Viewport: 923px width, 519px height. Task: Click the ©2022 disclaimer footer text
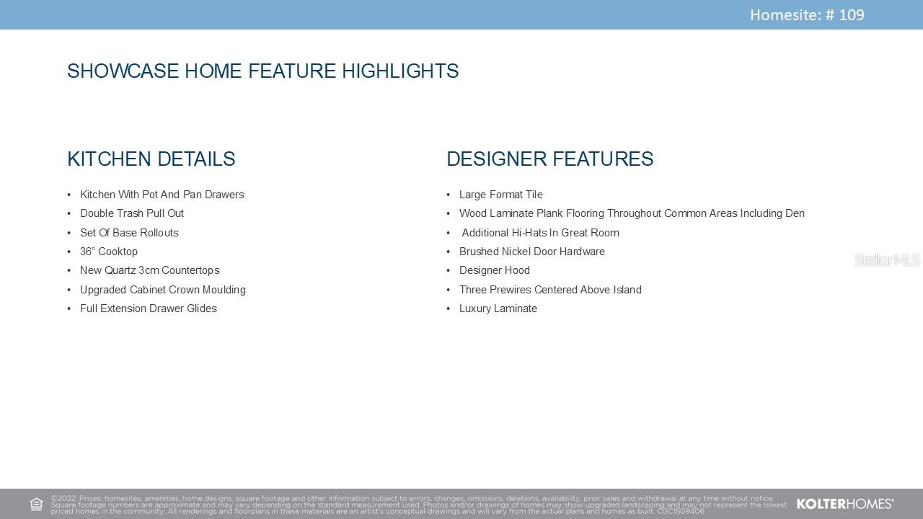[x=418, y=505]
